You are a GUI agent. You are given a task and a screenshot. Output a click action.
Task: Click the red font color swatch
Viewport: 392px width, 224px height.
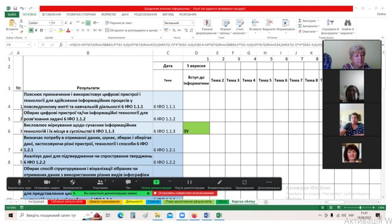click(x=67, y=31)
